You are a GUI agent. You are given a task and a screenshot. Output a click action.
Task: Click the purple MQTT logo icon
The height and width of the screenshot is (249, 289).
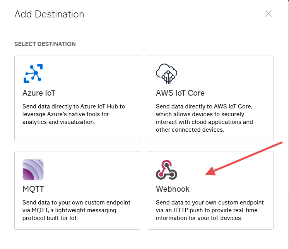(33, 170)
